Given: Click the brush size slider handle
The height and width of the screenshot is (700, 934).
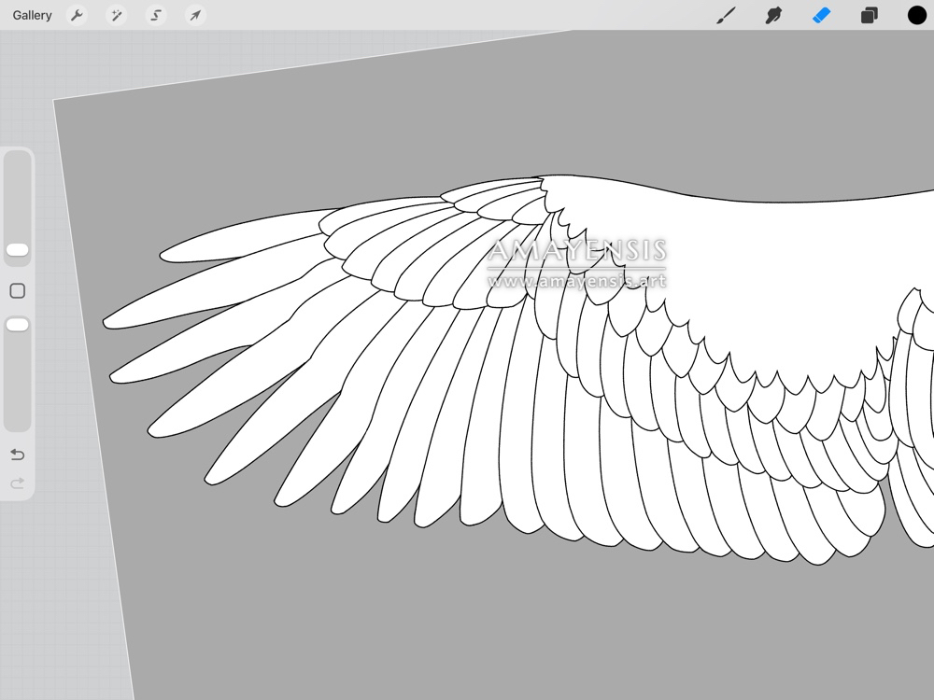Looking at the screenshot, I should point(17,250).
